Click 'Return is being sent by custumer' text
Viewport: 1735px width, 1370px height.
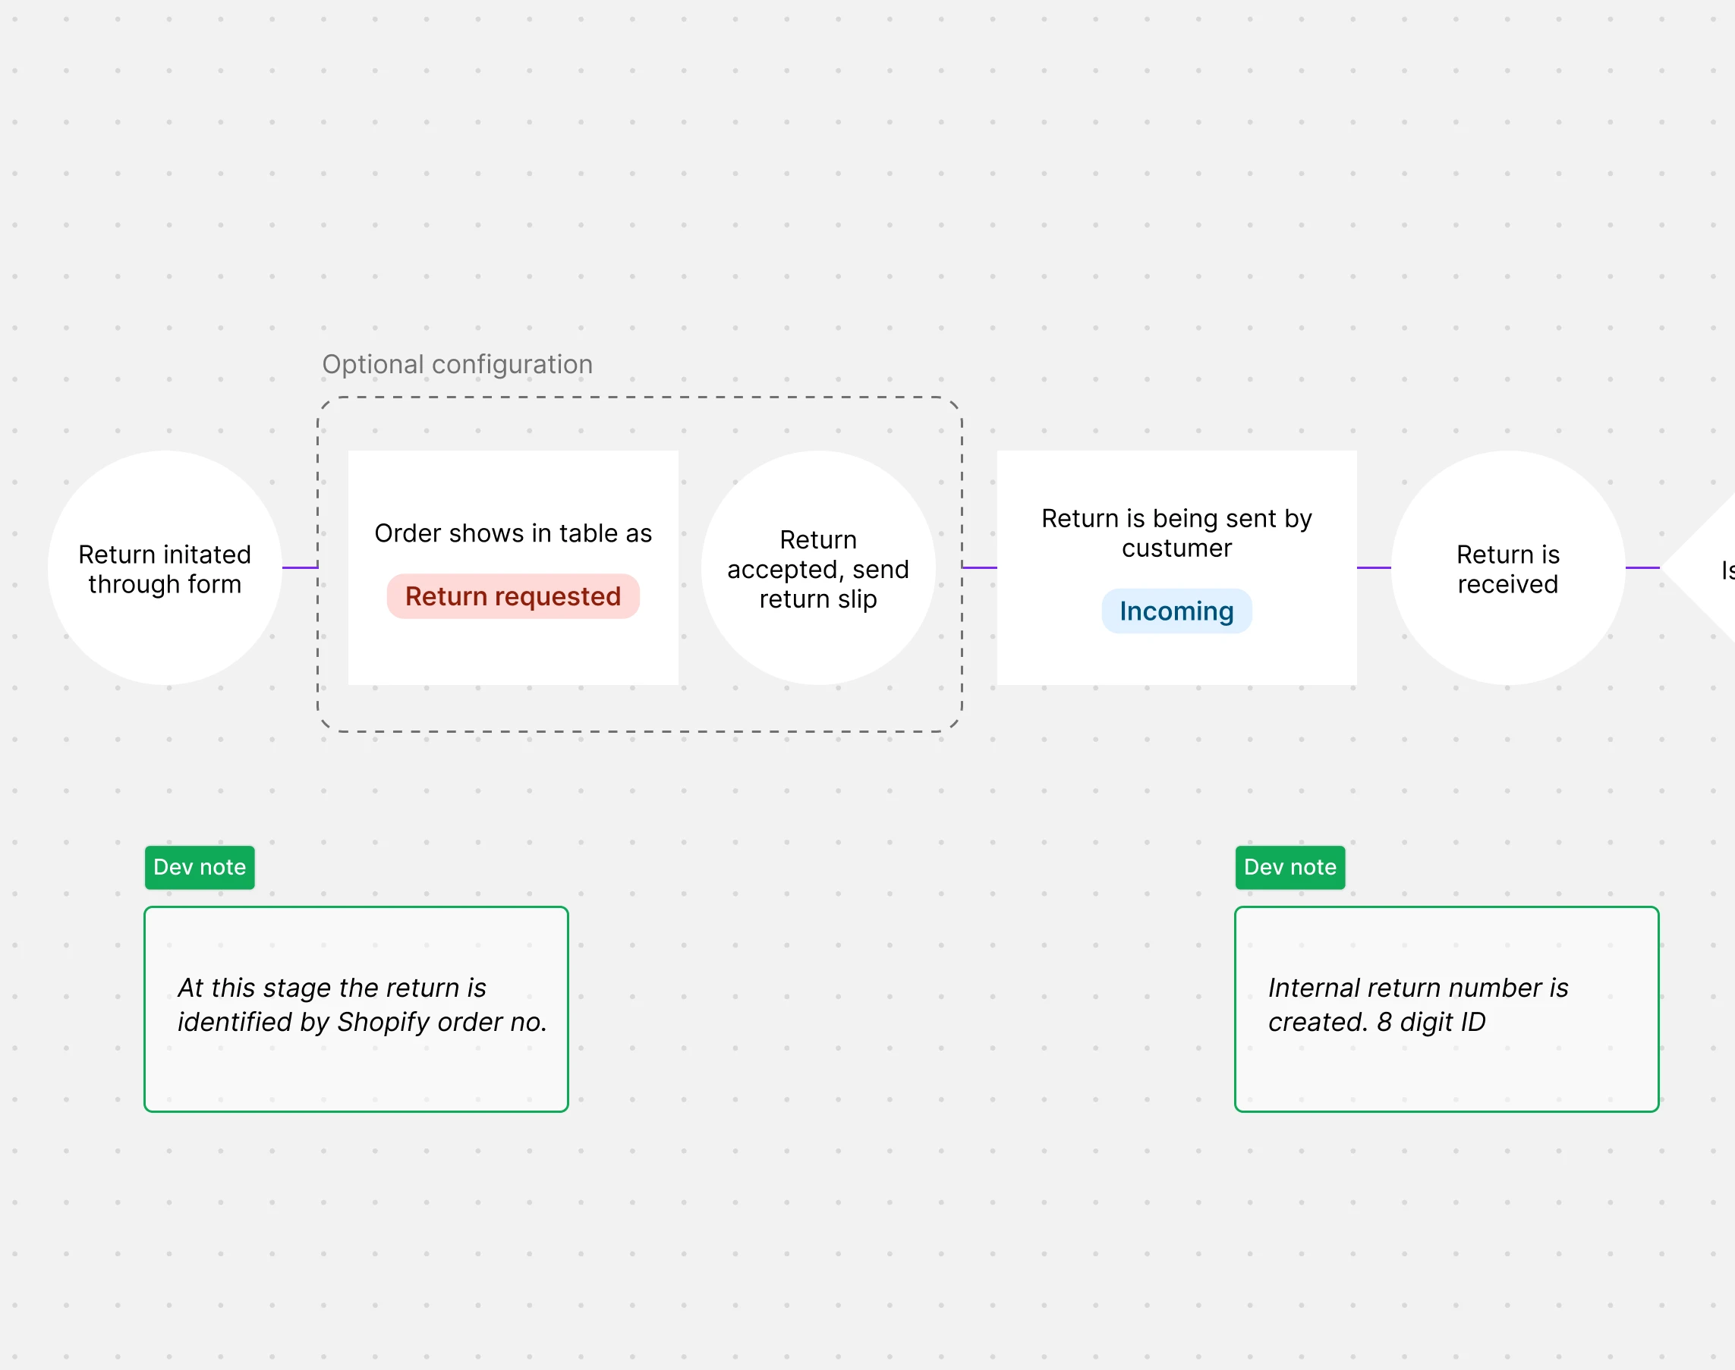tap(1176, 533)
